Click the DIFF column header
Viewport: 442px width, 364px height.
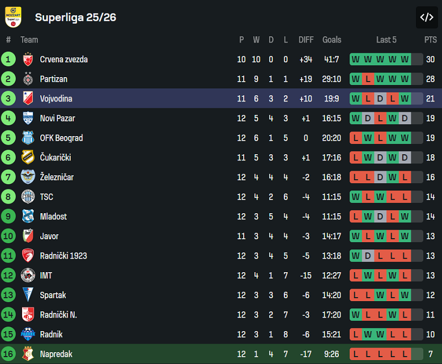pos(306,40)
